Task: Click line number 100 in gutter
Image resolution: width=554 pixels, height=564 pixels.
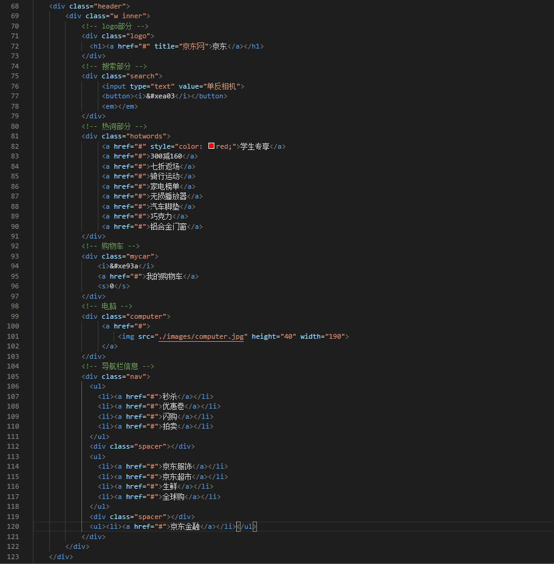Action: 13,326
